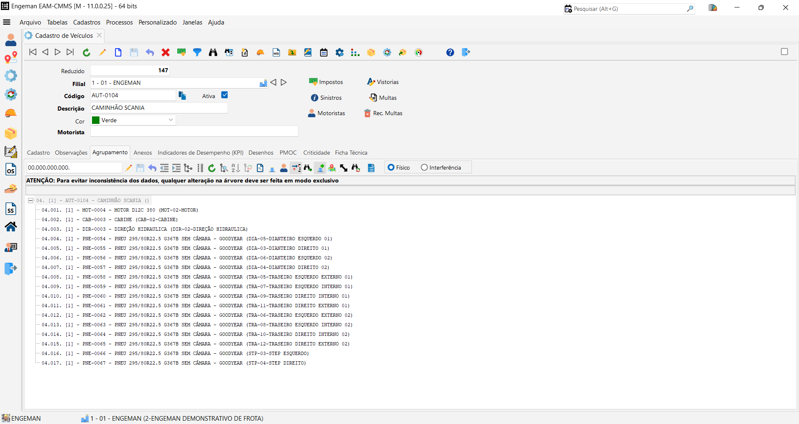Open the Cor dropdown showing Verde

point(171,120)
